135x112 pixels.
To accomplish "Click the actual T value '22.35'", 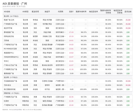I will coord(71,97).
